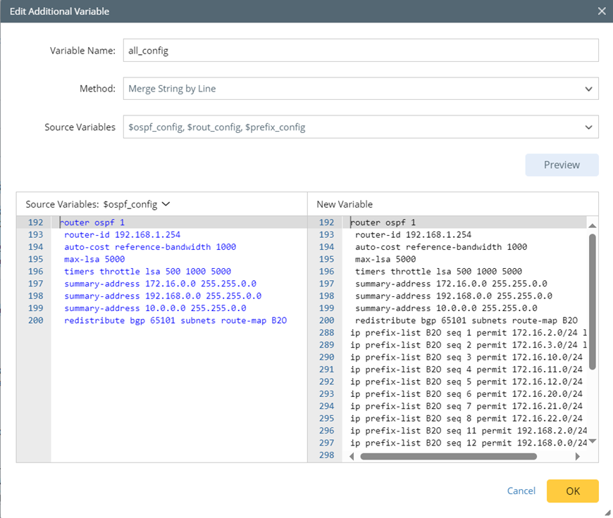Screen dimensions: 613x518
Task: Select 'router ospf 1' line in source panel
Action: 92,222
